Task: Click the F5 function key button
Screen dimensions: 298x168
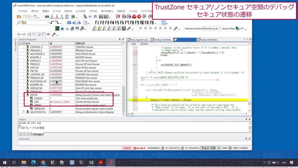Action: tap(117, 23)
